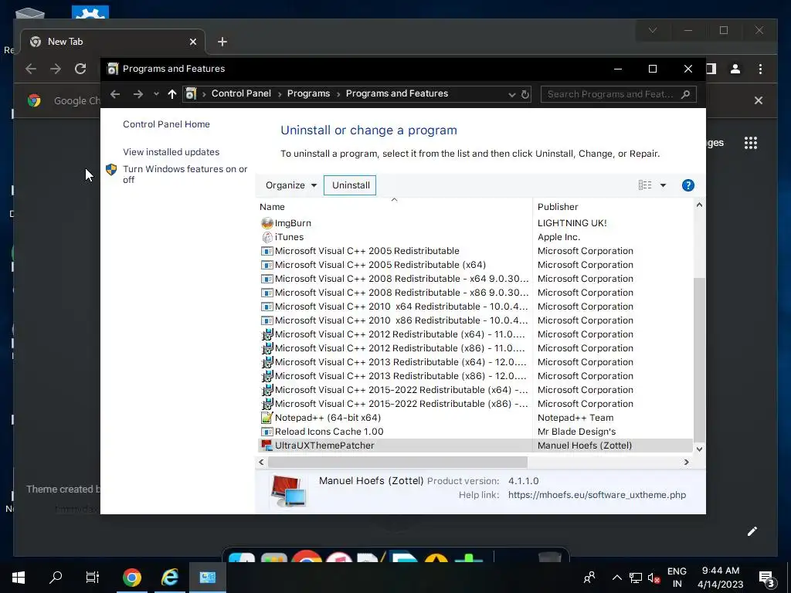Navigate up one level with up arrow
Screen dimensions: 791x593
click(172, 93)
